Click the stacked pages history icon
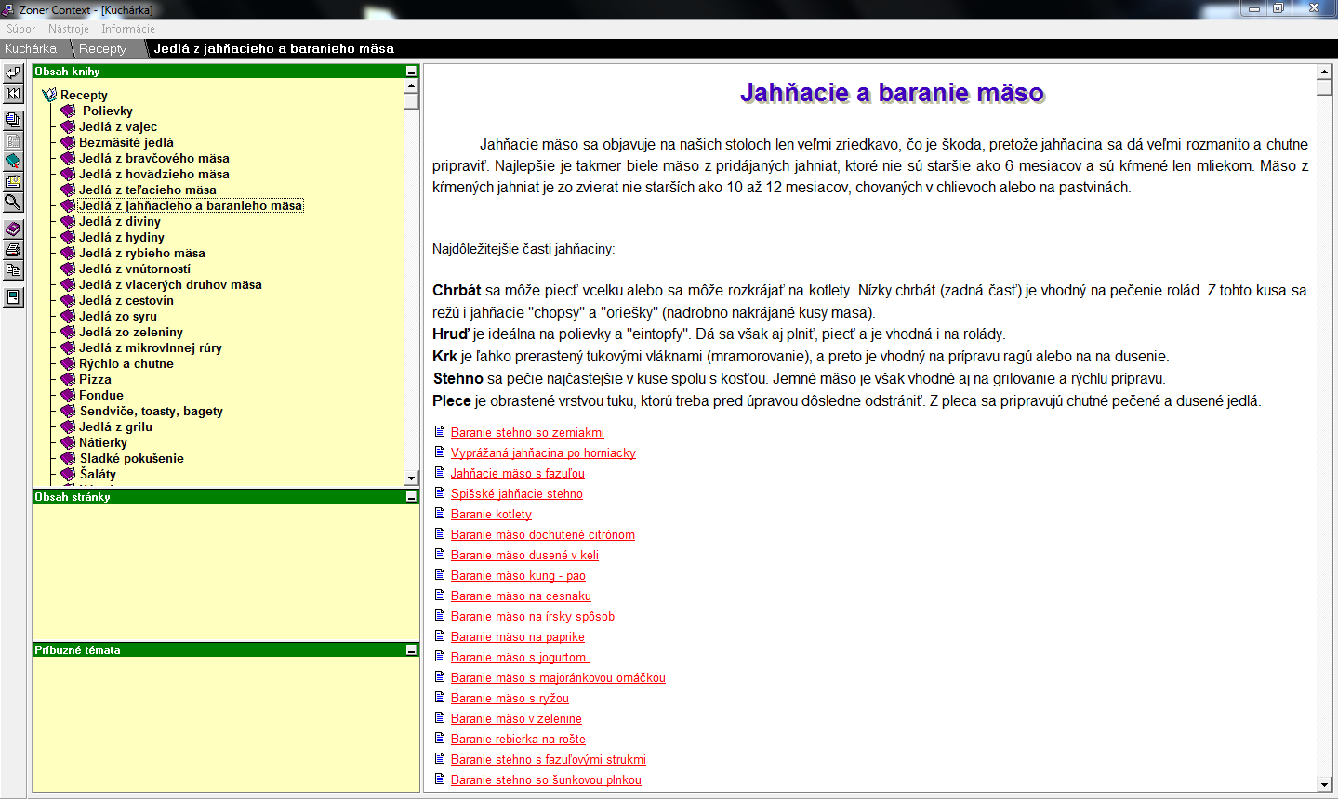Screen dimensions: 1338x799 [13, 120]
